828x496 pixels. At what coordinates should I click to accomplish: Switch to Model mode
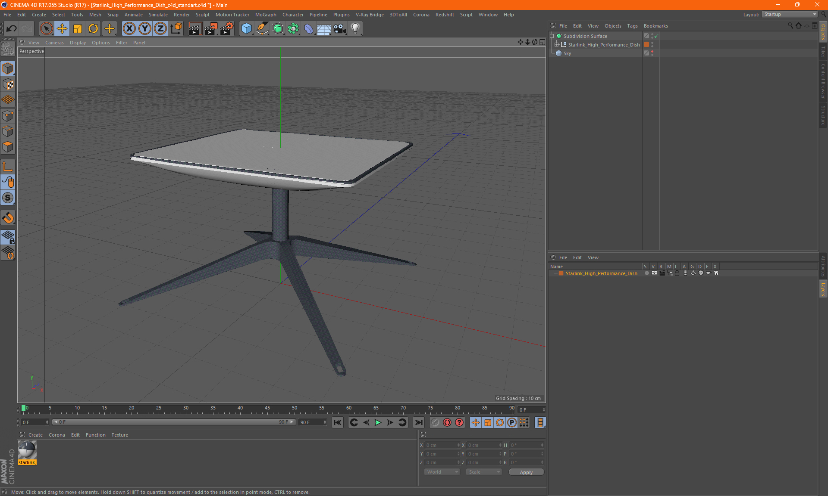[x=8, y=68]
